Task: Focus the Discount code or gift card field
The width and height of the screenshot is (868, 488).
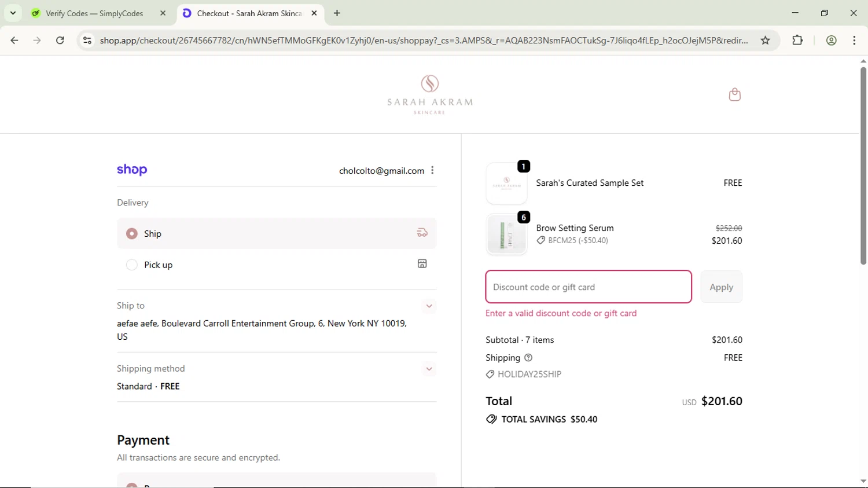Action: pyautogui.click(x=589, y=287)
